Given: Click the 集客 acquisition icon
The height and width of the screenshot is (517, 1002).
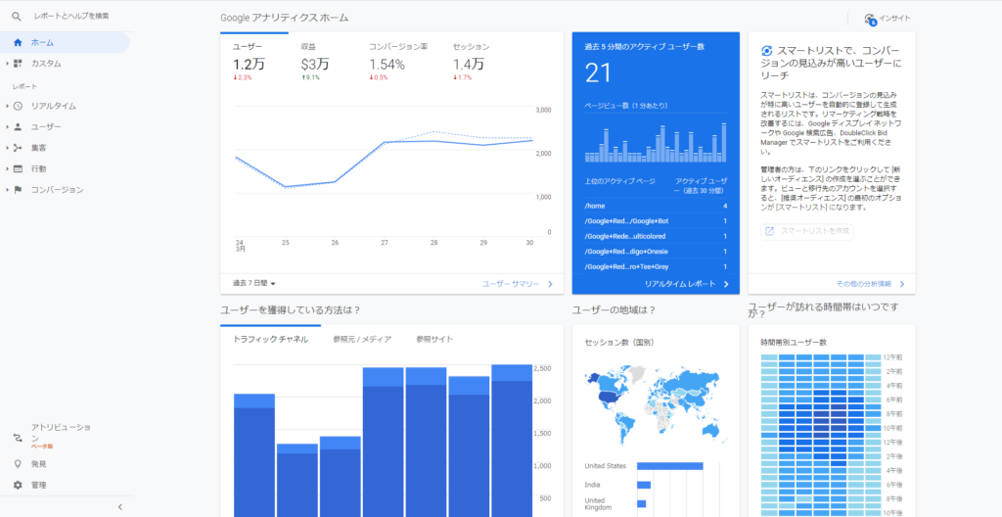Looking at the screenshot, I should click(18, 148).
